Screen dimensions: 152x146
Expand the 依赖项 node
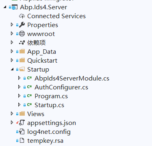[x=12, y=42]
